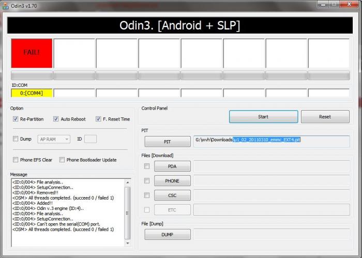Toggle the Auto Reboot checkbox
The width and height of the screenshot is (362, 258).
pyautogui.click(x=56, y=119)
